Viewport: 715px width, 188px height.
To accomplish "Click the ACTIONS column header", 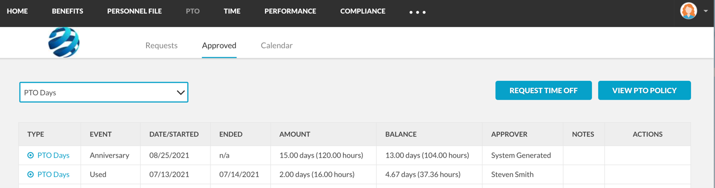I will [647, 134].
